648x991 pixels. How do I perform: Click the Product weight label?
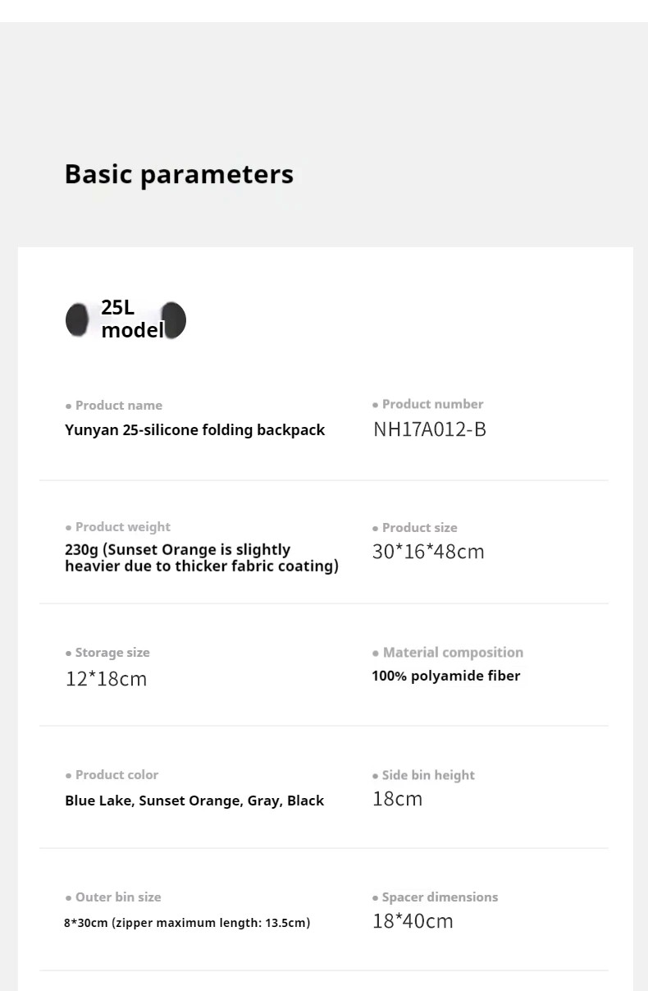pos(118,527)
